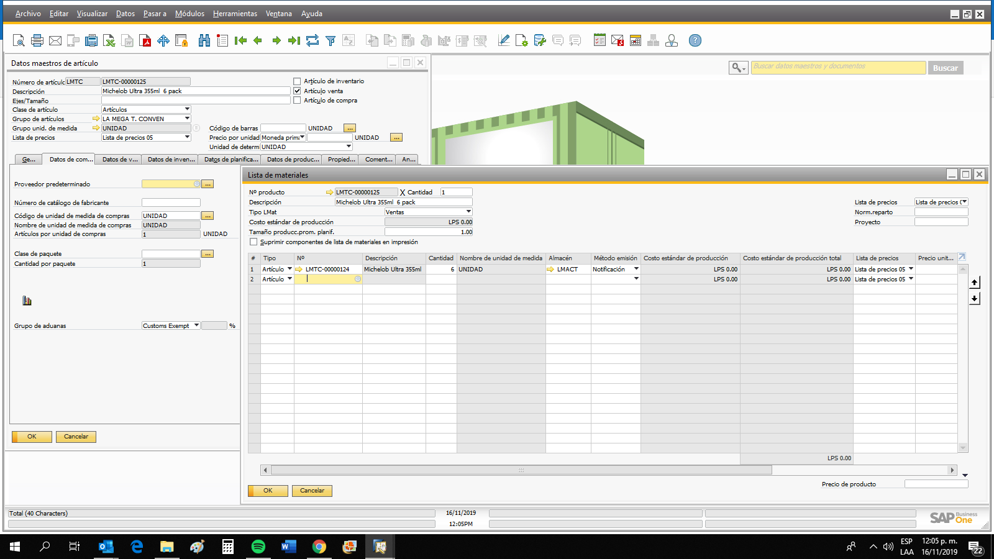
Task: Click the Proveedor predeterminado field
Action: tap(171, 184)
